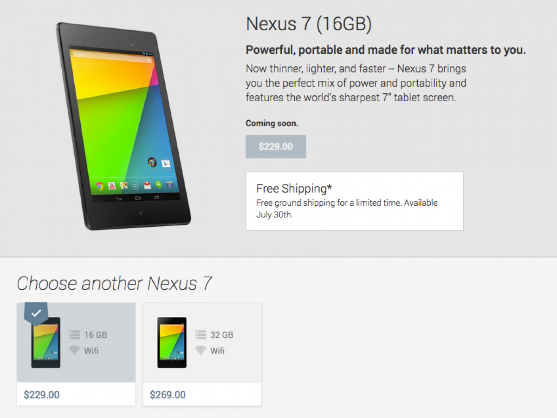Click the Free Shipping* info box
Viewport: 557px width, 418px height.
(355, 201)
